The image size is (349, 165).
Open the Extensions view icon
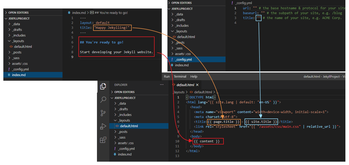coord(103,140)
